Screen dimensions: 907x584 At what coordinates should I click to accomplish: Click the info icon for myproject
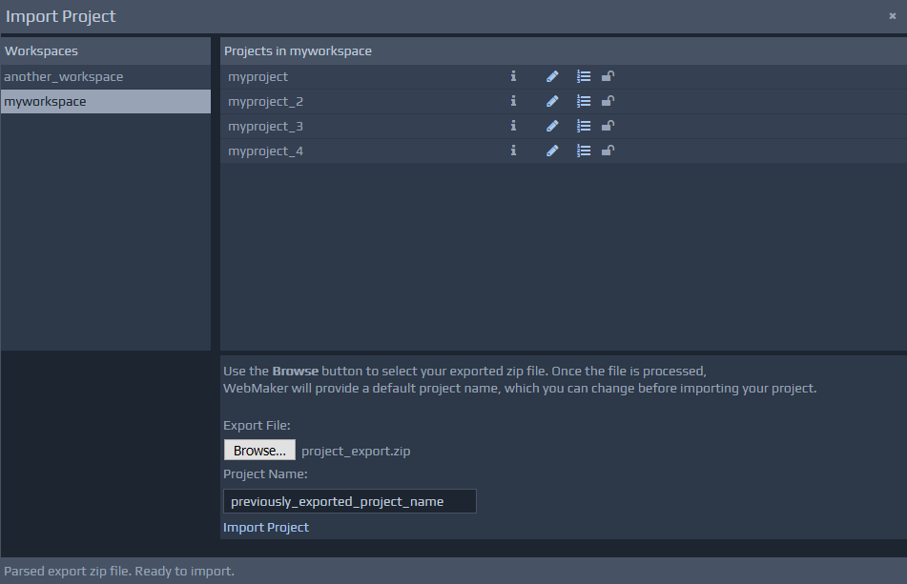(x=513, y=76)
